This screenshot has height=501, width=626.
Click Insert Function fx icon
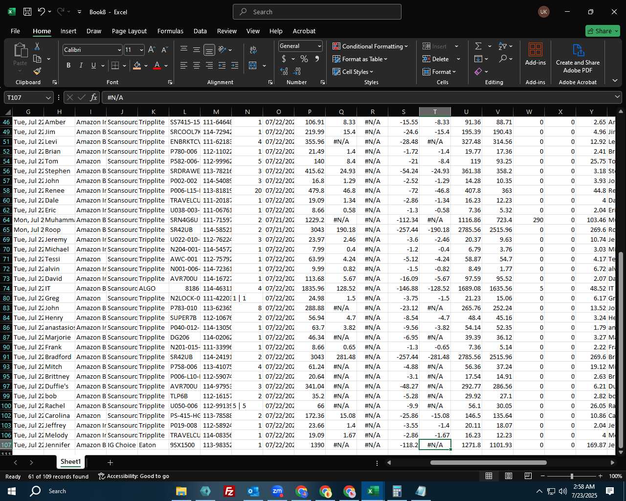[x=93, y=97]
